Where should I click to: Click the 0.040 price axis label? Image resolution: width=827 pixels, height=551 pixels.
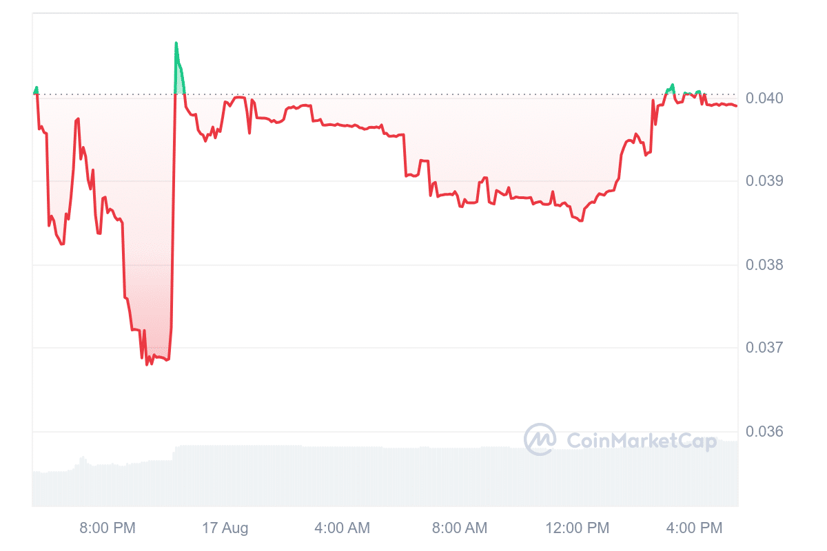pos(764,98)
